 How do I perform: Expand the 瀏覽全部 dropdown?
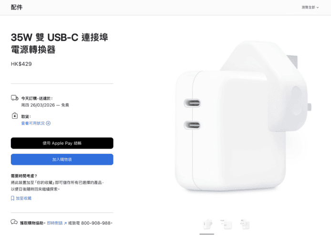coord(310,7)
